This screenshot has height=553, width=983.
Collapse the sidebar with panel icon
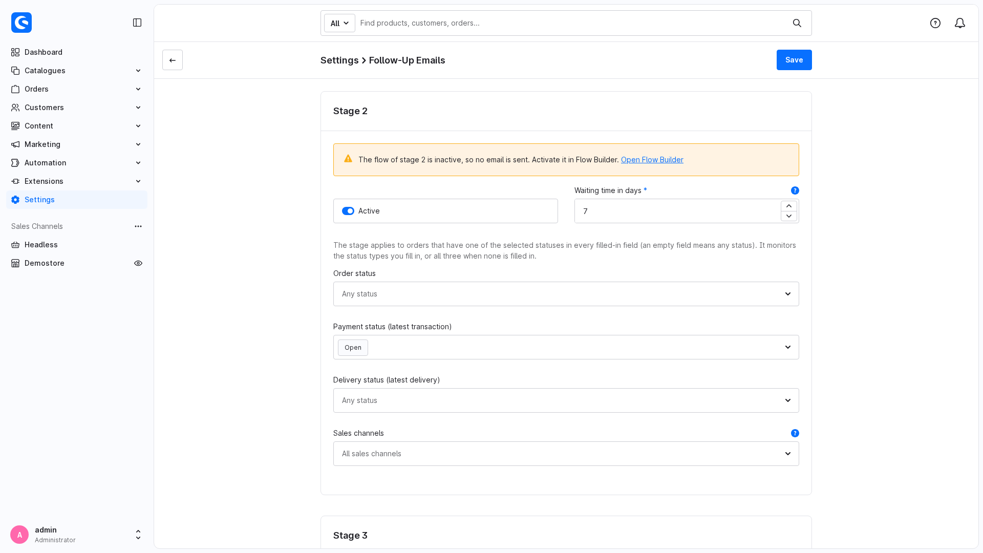[137, 23]
